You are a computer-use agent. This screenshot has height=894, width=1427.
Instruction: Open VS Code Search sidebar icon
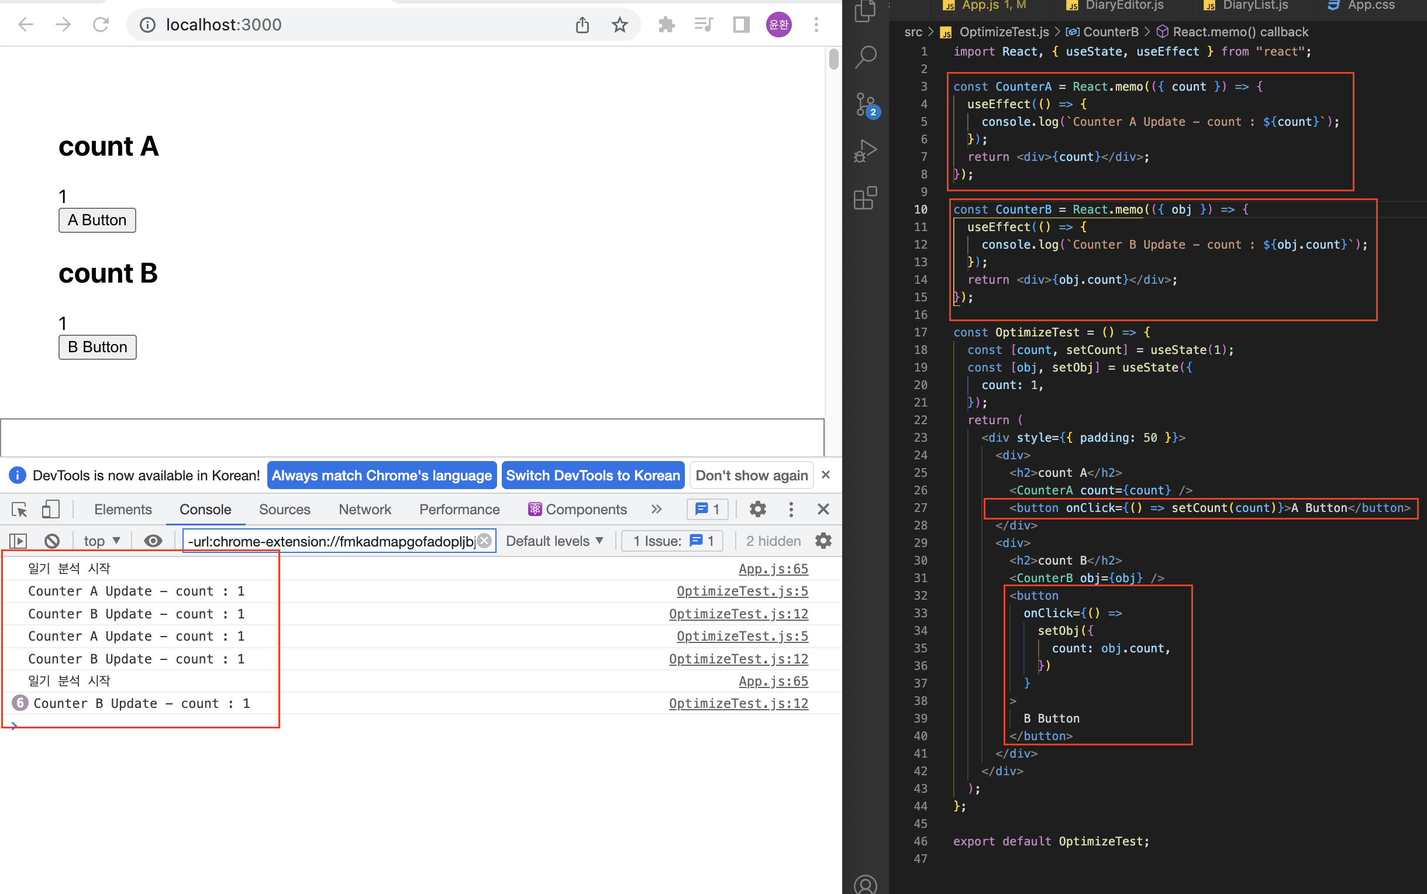click(865, 57)
